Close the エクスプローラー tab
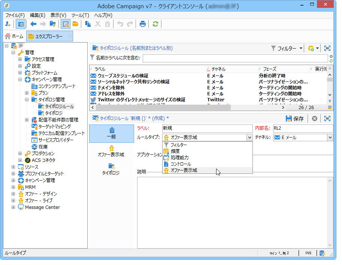This screenshot has height=265, width=342. [70, 36]
